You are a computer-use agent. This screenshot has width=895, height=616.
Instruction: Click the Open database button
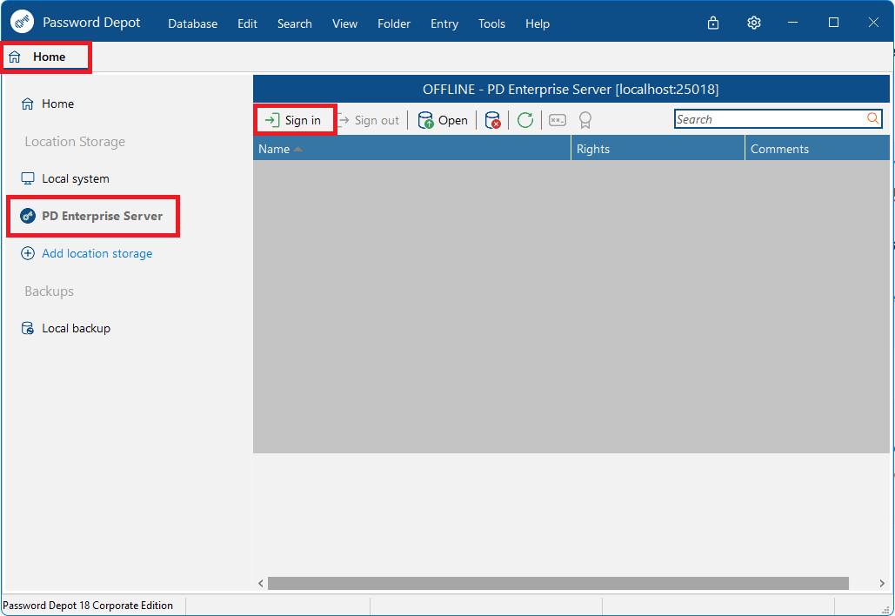pyautogui.click(x=443, y=120)
